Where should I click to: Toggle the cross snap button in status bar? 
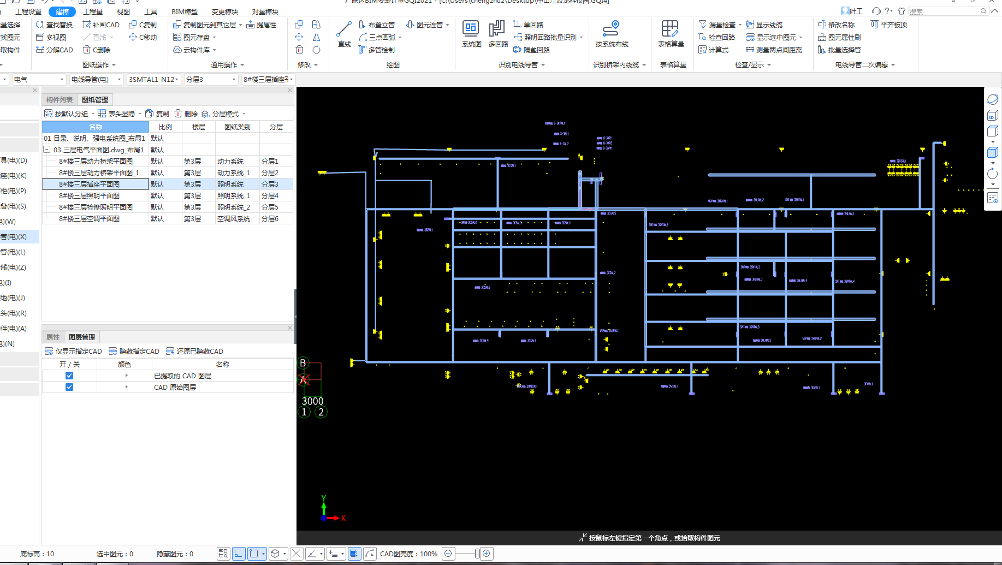[x=297, y=554]
